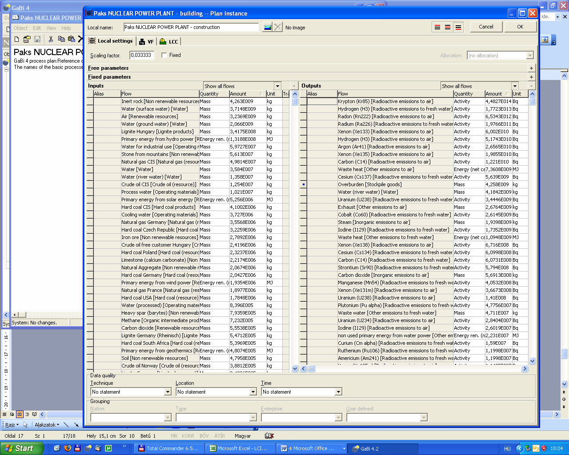The height and width of the screenshot is (455, 569).
Task: Open View menu in background plan window
Action: point(52,28)
